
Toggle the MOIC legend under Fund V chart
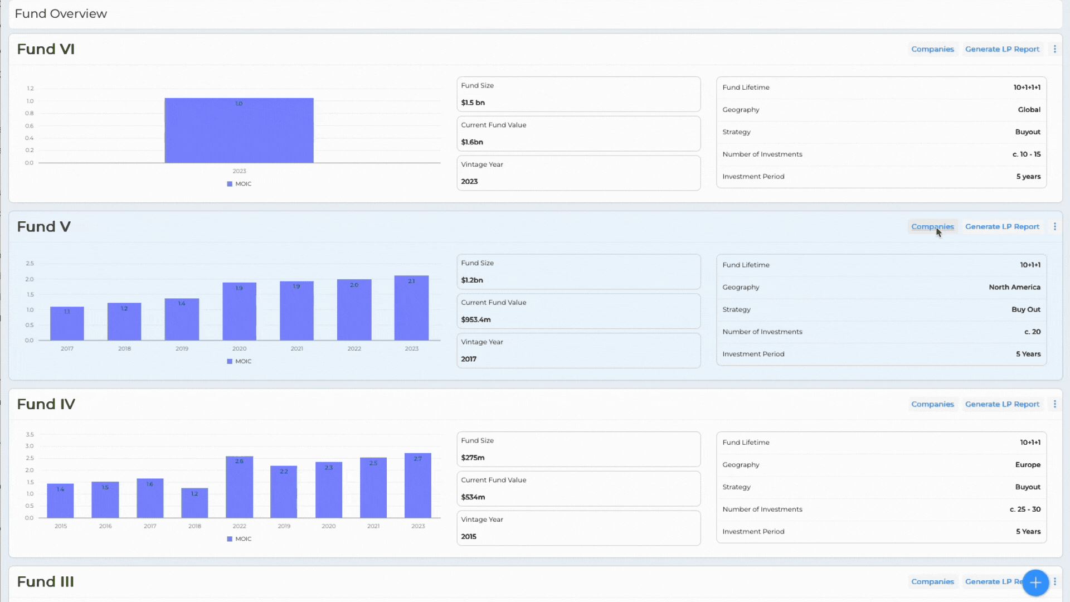(239, 361)
